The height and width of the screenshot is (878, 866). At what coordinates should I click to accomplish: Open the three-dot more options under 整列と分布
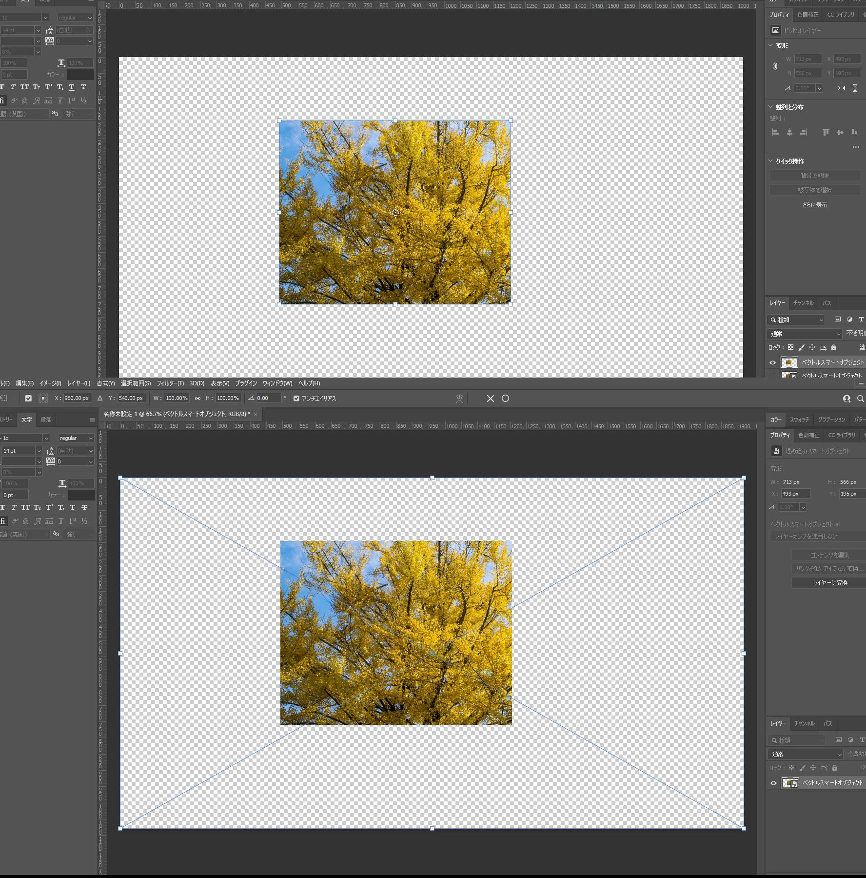coord(855,147)
